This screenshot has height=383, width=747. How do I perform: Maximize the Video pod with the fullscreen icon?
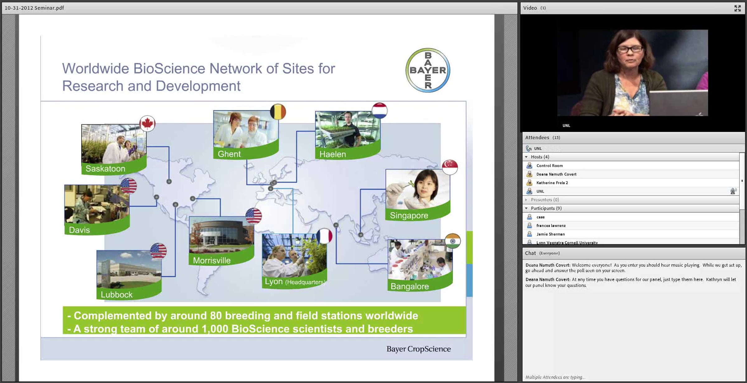(x=737, y=8)
